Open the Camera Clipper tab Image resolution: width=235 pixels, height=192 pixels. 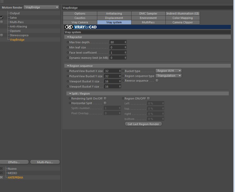click(183, 22)
